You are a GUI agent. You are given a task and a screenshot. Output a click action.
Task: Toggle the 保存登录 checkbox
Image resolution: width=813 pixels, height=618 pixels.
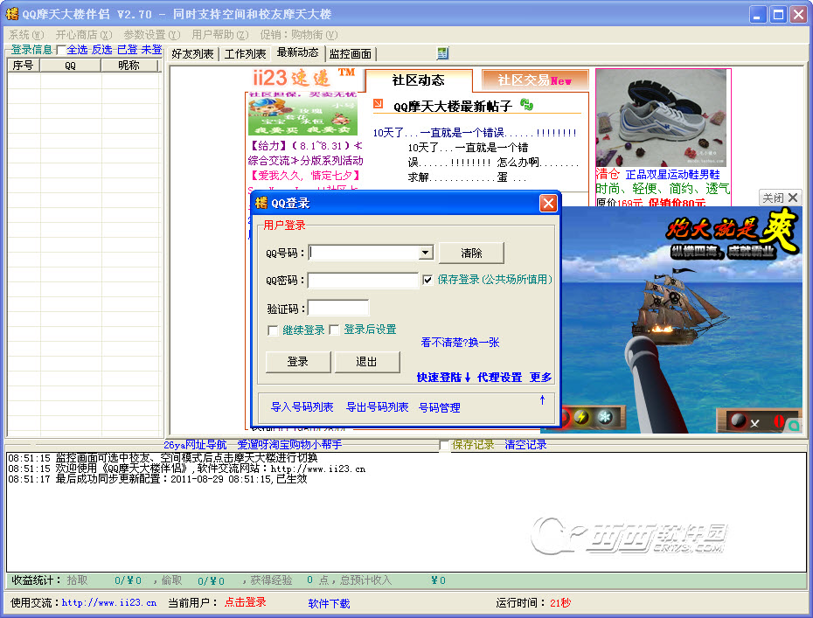[x=427, y=280]
